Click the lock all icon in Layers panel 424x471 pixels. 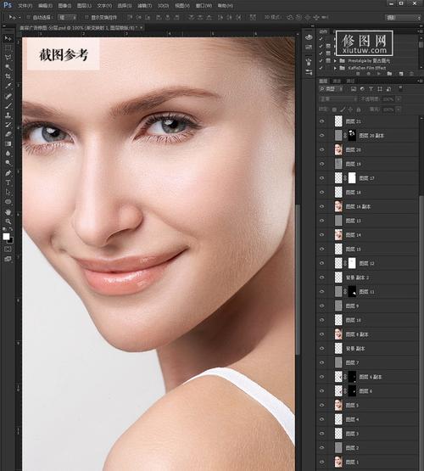click(x=360, y=109)
